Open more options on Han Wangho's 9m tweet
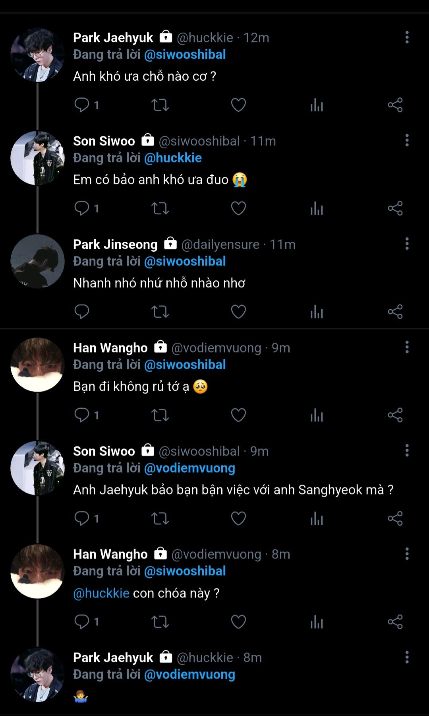The height and width of the screenshot is (716, 429). click(x=407, y=347)
